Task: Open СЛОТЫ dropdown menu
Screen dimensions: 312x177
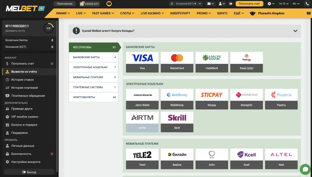Action: 127,13
